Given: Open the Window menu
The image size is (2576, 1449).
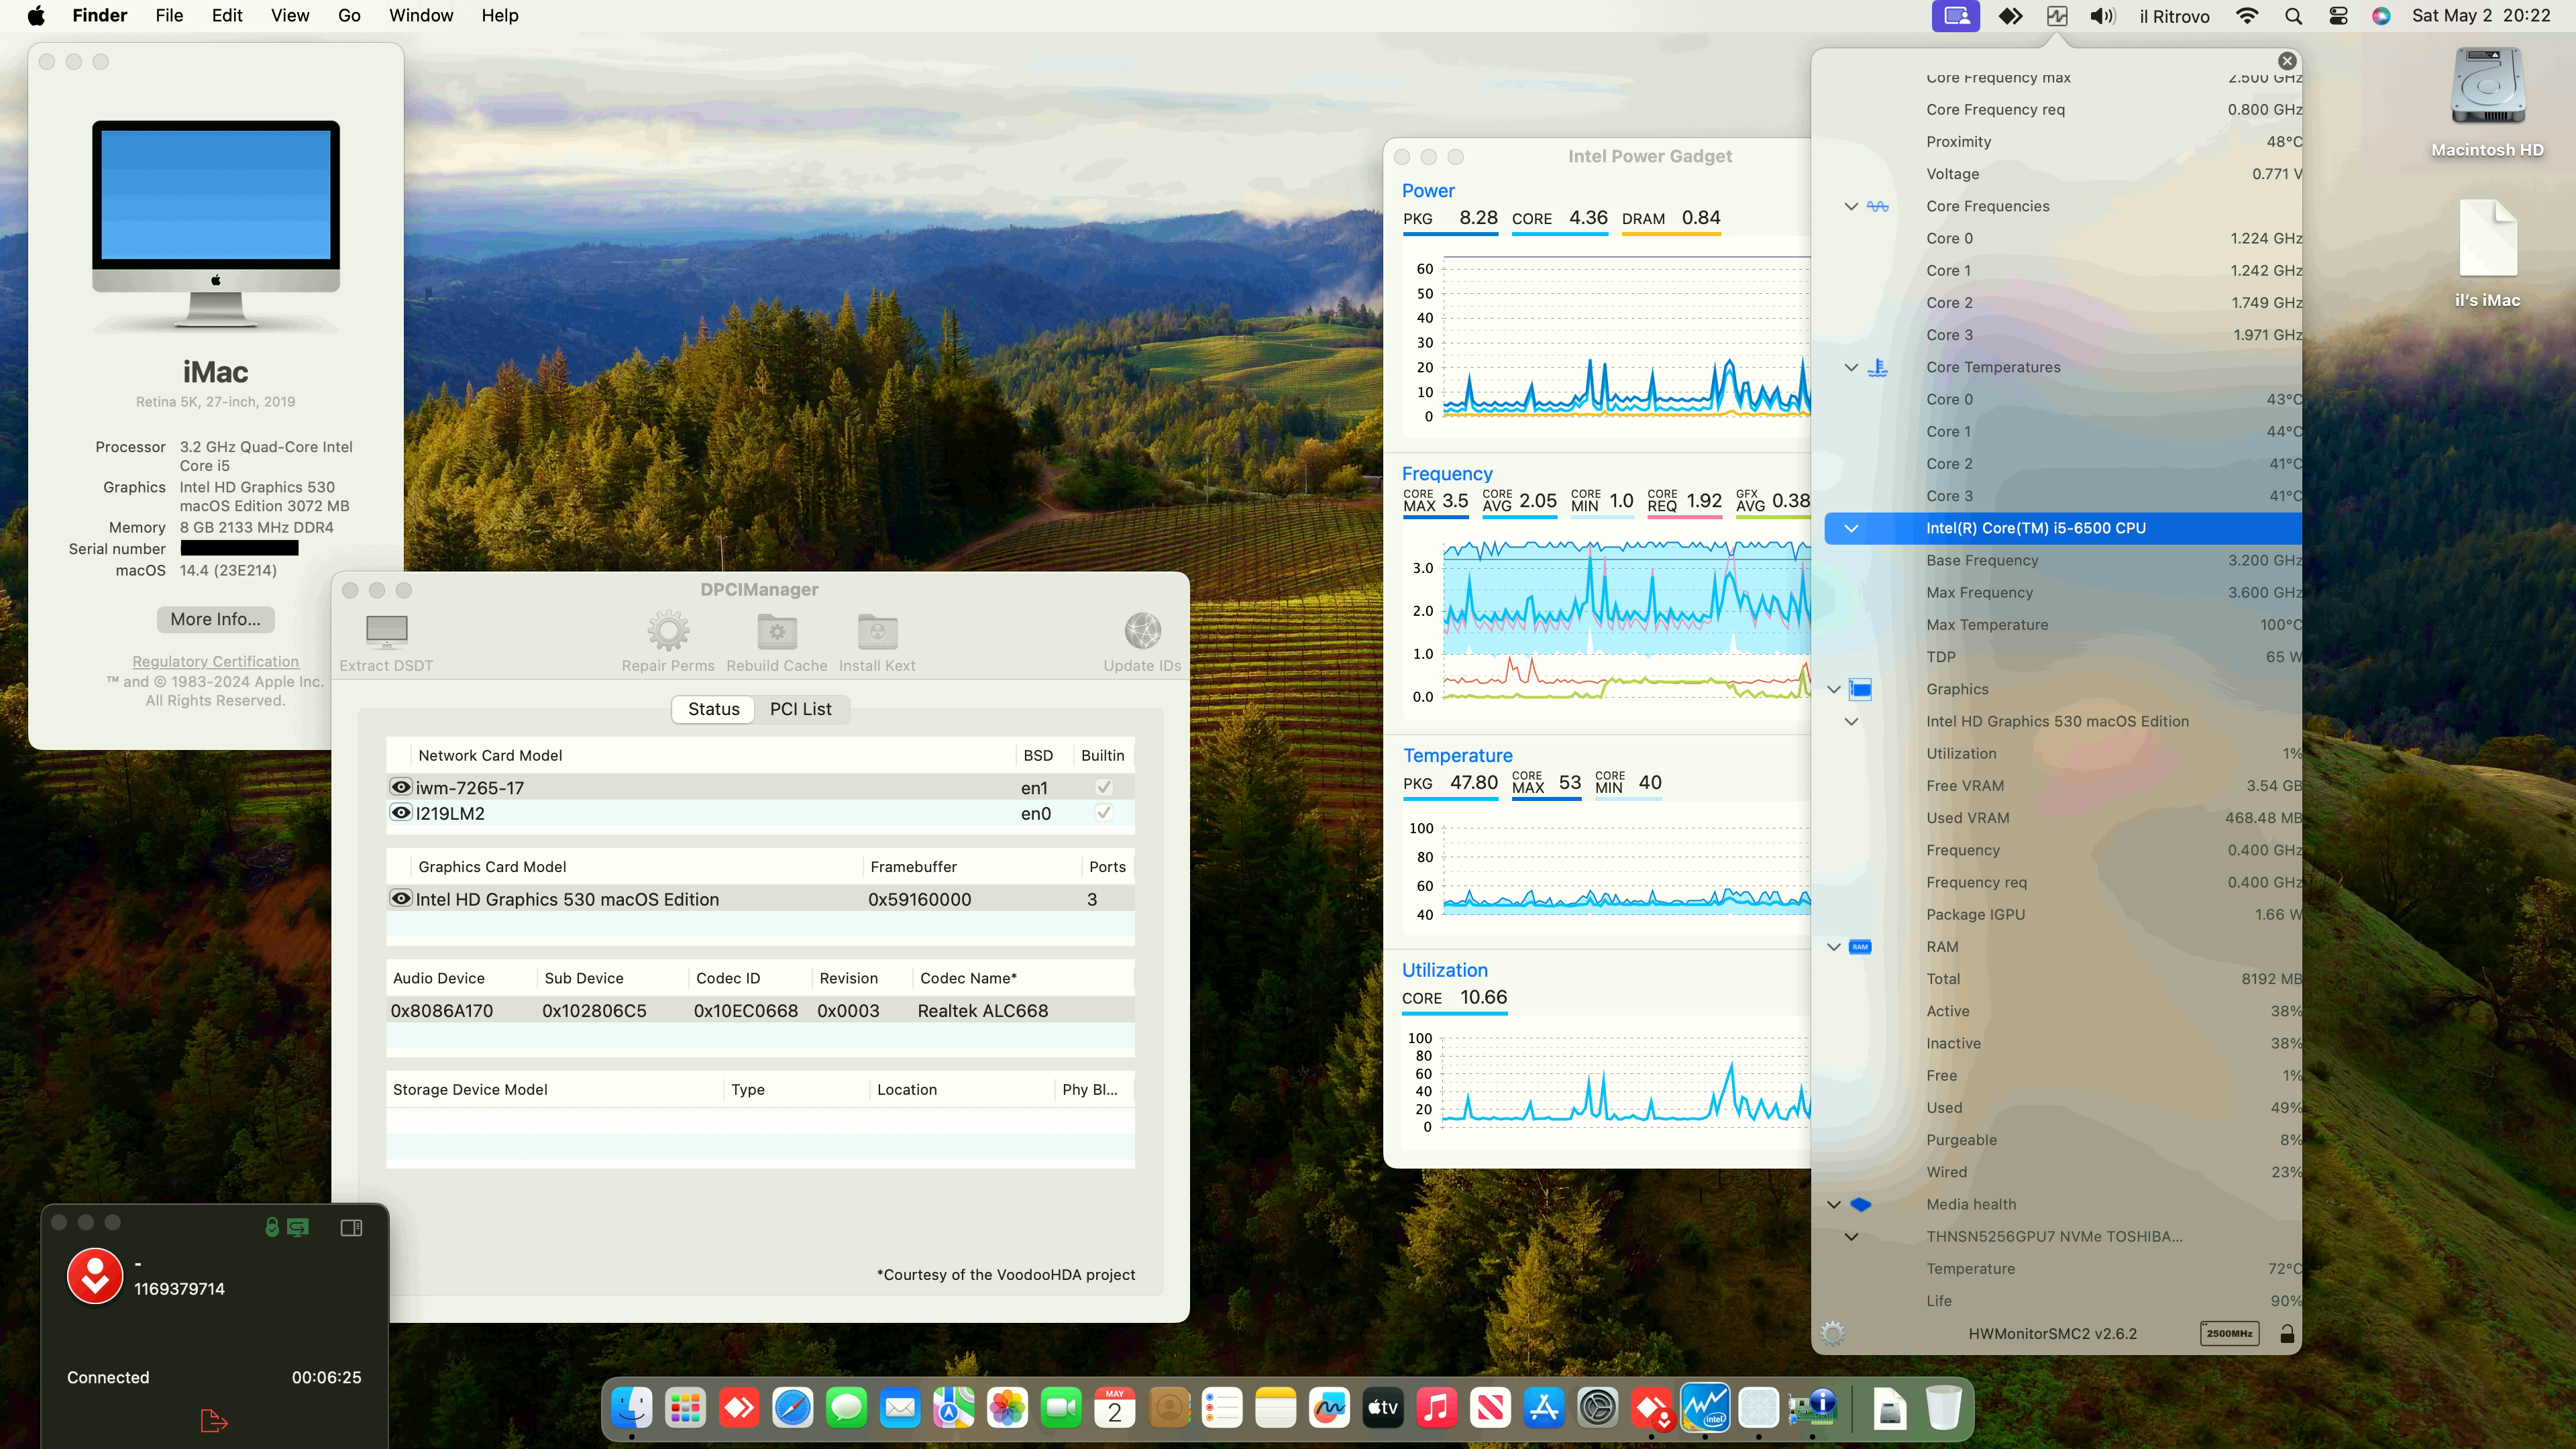Looking at the screenshot, I should point(421,15).
